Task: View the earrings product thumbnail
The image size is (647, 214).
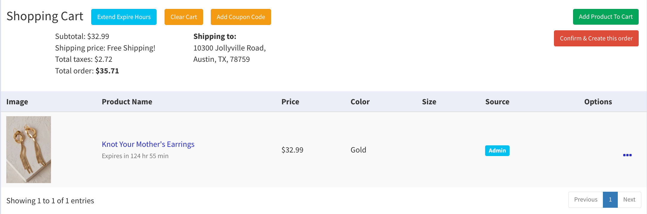Action: 29,150
